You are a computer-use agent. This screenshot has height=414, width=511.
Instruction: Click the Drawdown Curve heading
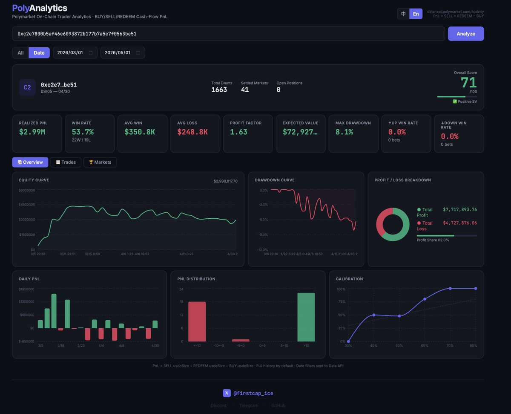(275, 180)
